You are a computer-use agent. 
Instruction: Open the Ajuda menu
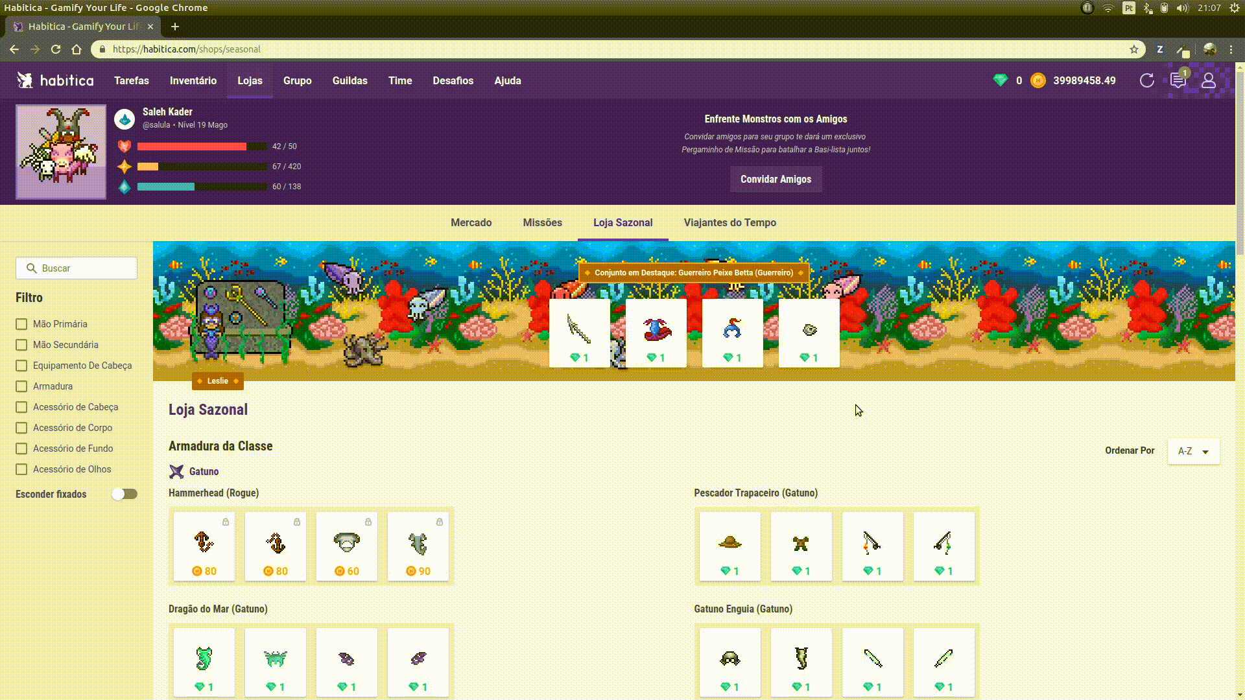pyautogui.click(x=508, y=80)
